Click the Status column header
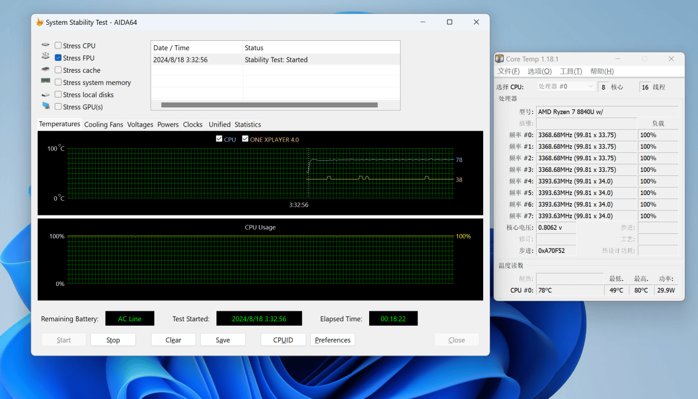 click(321, 48)
